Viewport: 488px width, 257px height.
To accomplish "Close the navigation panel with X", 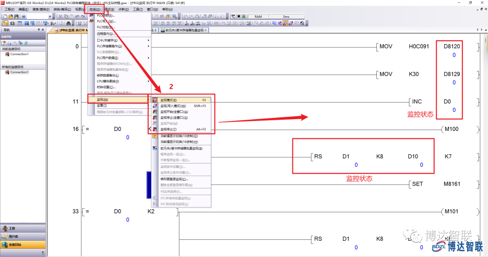I will coord(43,29).
